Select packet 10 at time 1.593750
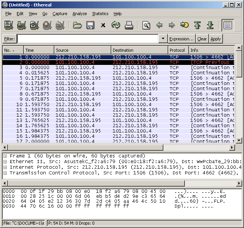The width and height of the screenshot is (244, 228). tap(118, 105)
